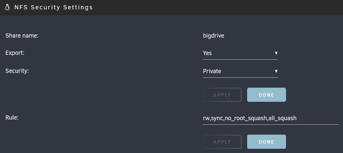The image size is (343, 153).
Task: Click Done button under the Security dropdown
Action: click(x=267, y=95)
